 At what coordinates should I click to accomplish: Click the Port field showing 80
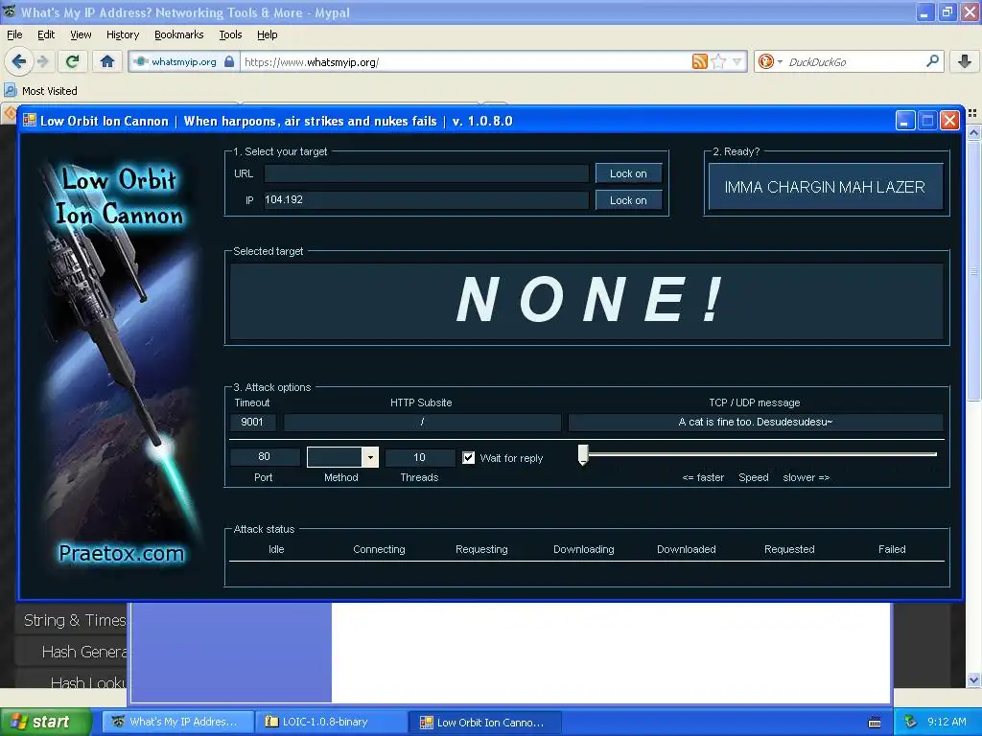click(264, 457)
